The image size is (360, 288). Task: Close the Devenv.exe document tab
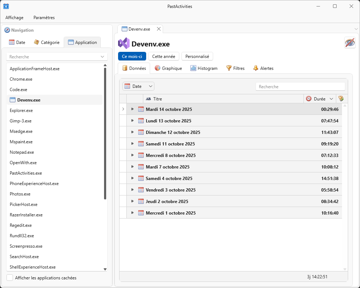(x=159, y=29)
